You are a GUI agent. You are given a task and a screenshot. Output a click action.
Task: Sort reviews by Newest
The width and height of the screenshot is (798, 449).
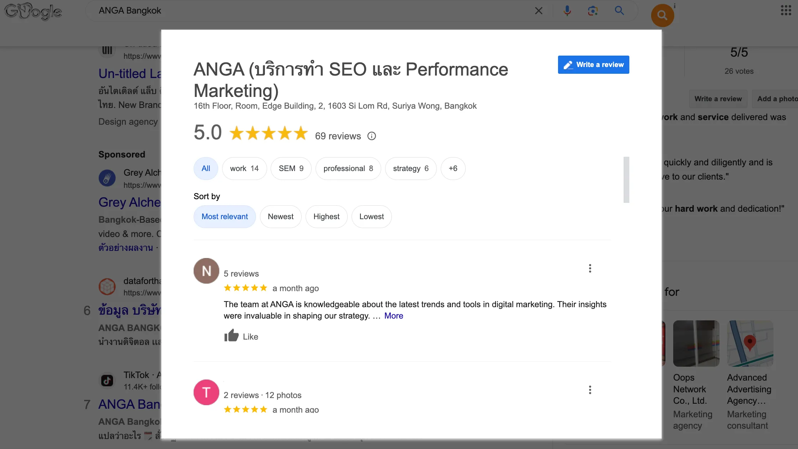pos(281,217)
